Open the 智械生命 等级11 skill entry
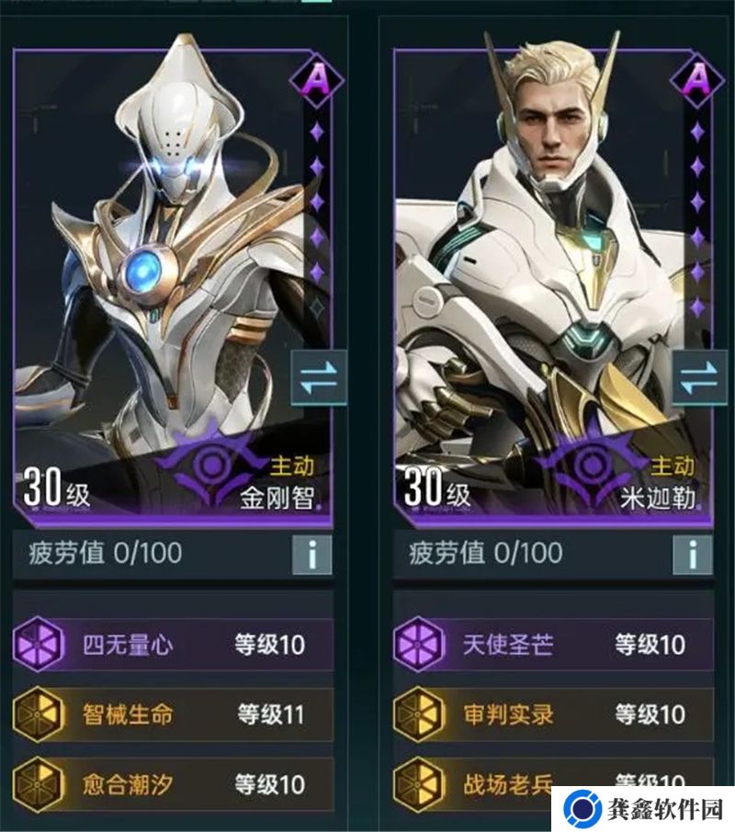This screenshot has width=735, height=832. pyautogui.click(x=173, y=714)
